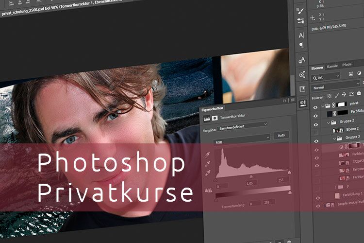Click the histogram clipping warning icon
364x243 pixels.
(209, 191)
